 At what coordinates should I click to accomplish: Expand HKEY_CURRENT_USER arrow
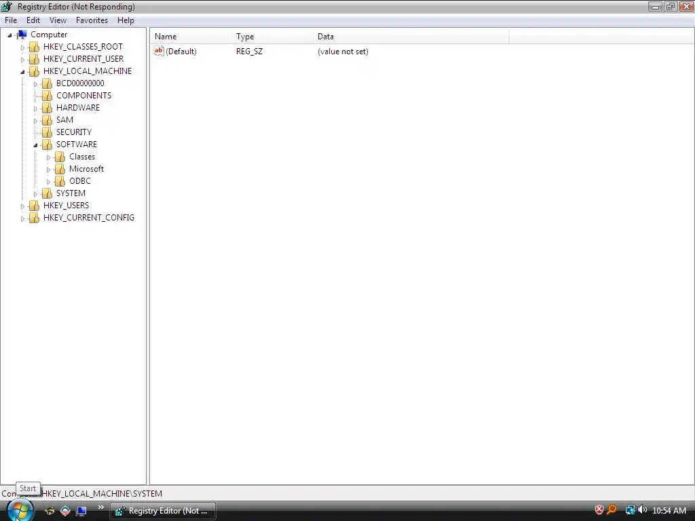(22, 60)
